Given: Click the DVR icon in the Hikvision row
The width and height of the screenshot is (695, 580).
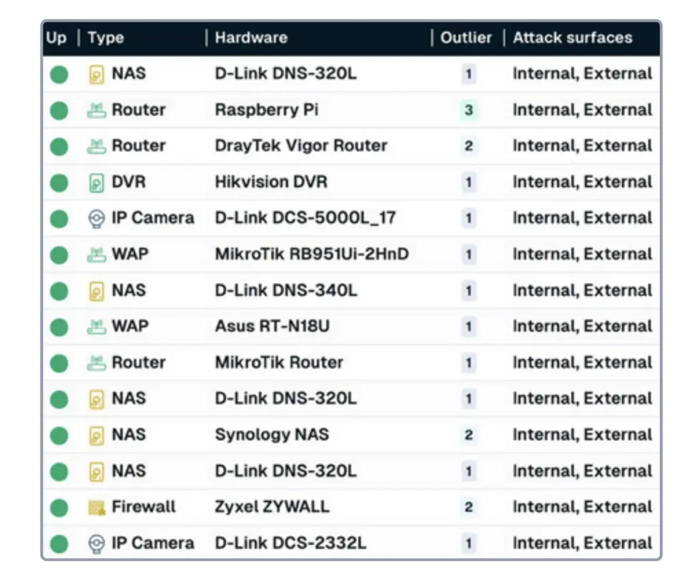Looking at the screenshot, I should point(96,183).
